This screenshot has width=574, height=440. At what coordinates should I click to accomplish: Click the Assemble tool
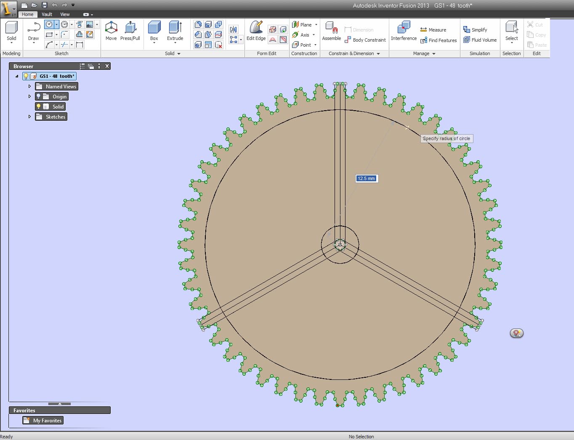click(332, 31)
